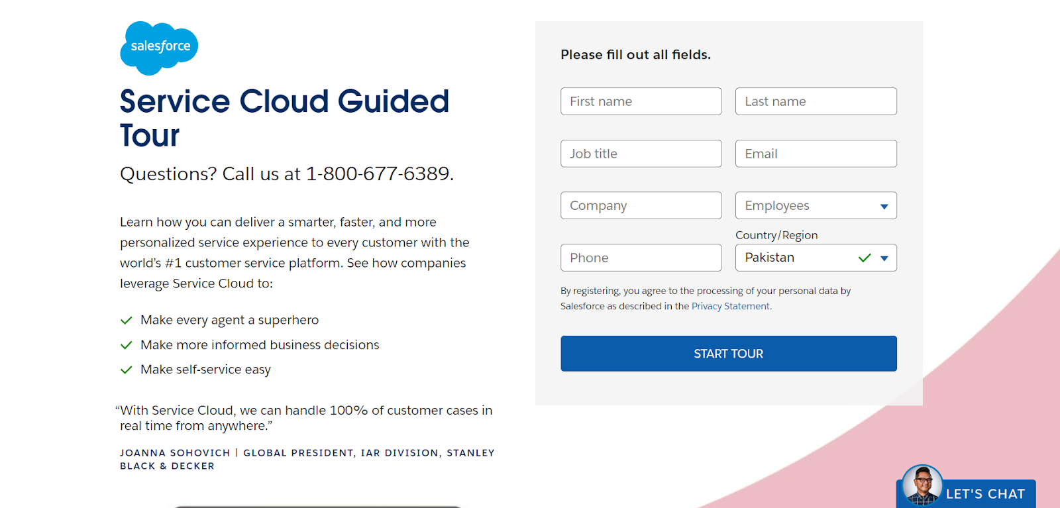Focus the Email text box

(816, 154)
